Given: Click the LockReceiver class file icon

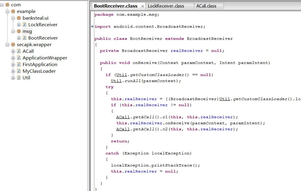Looking at the screenshot, I should [x=25, y=24].
